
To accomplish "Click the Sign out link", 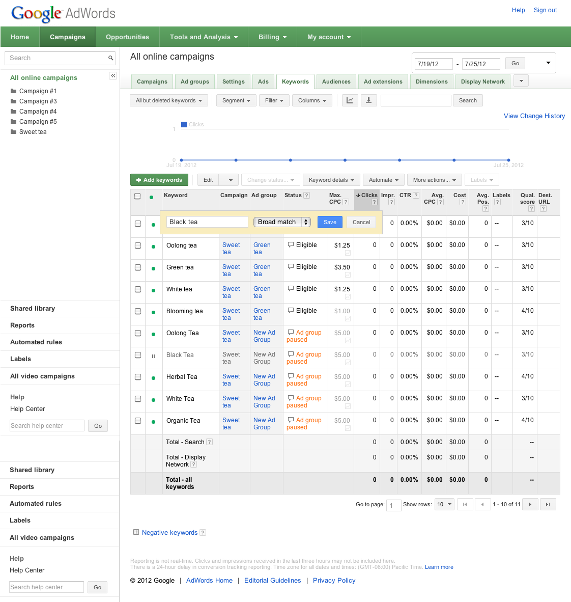I will [x=545, y=10].
